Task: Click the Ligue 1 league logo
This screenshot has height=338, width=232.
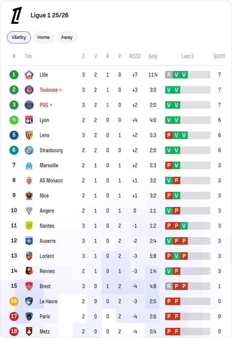Action: click(17, 15)
